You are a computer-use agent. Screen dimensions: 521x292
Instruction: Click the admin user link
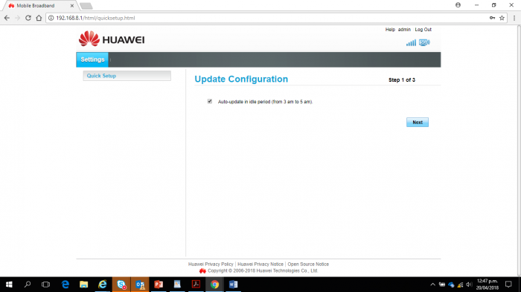404,30
